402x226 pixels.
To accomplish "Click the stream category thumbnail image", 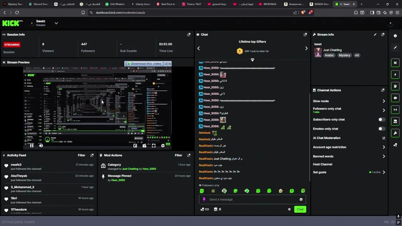I will 318,52.
